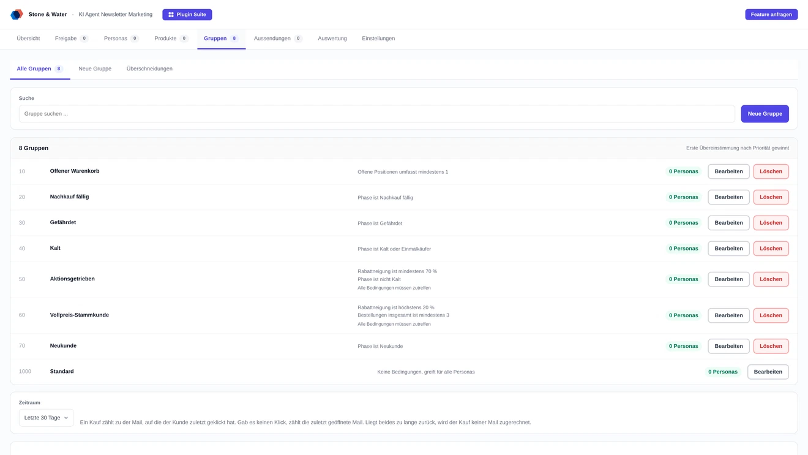This screenshot has width=808, height=455.
Task: Switch to the Personas tab
Action: [121, 39]
